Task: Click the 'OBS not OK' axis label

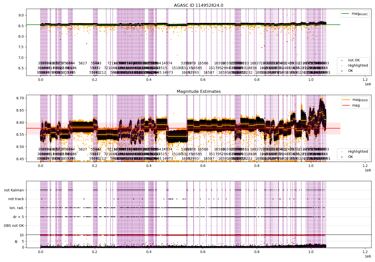Action: point(14,226)
